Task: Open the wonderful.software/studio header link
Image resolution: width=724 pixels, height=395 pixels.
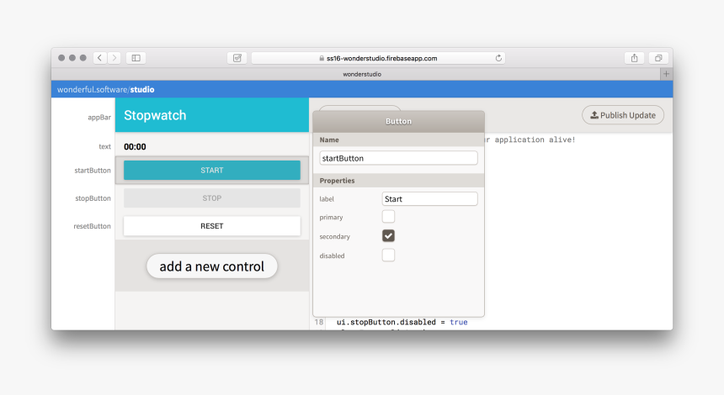Action: [106, 89]
